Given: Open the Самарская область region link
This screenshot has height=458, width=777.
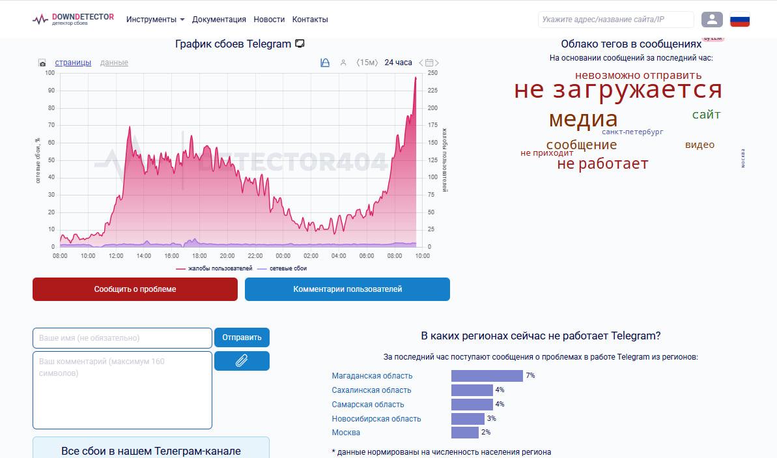Looking at the screenshot, I should (x=368, y=405).
